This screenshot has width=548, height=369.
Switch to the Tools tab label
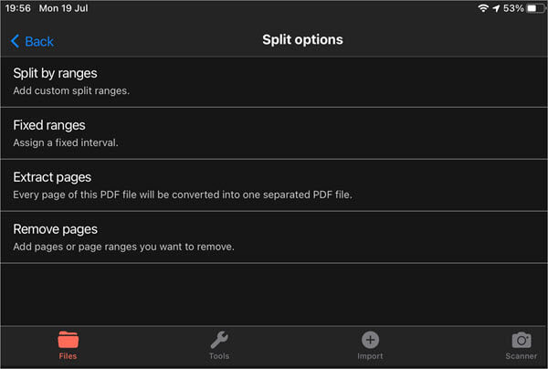[219, 356]
